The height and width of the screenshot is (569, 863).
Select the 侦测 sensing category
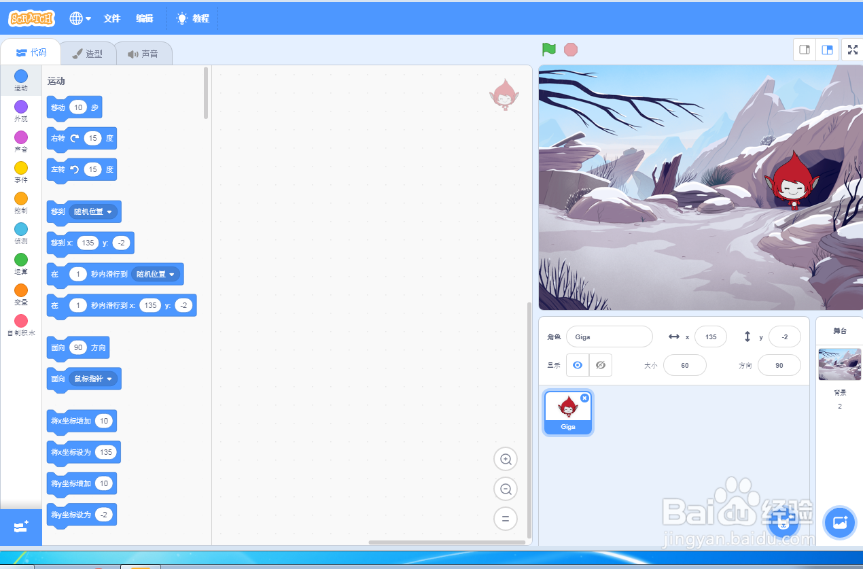click(x=21, y=233)
